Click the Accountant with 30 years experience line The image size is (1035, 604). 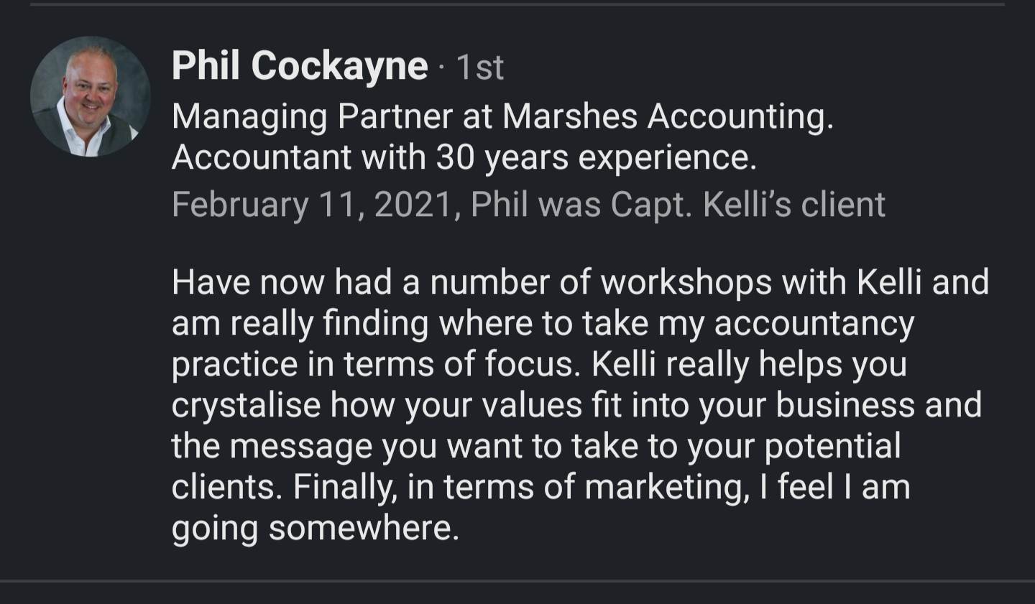[464, 157]
